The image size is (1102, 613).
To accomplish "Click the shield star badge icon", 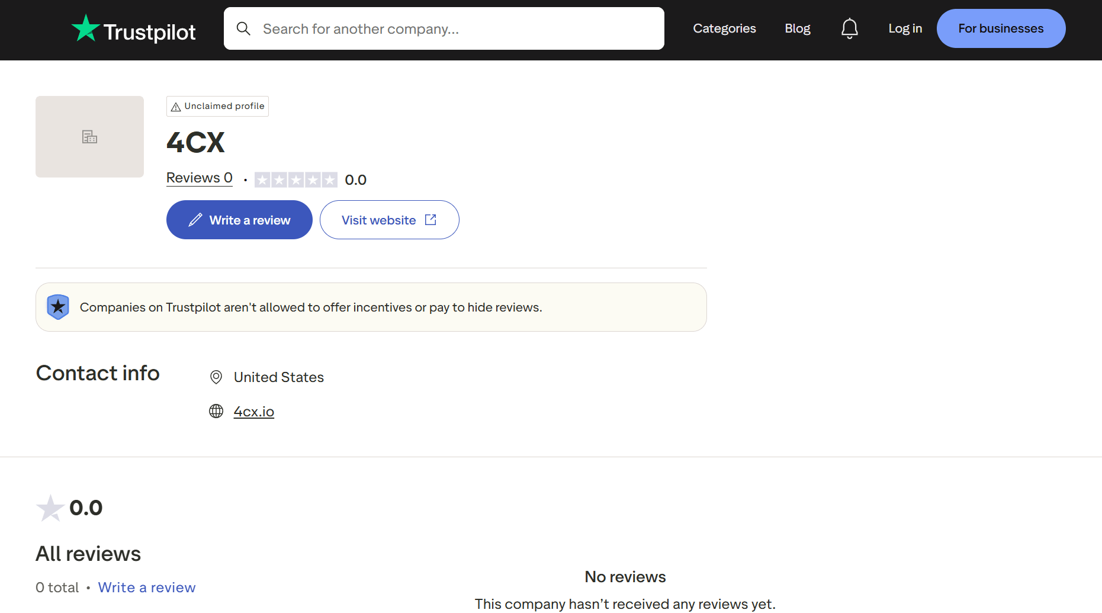I will pyautogui.click(x=58, y=307).
